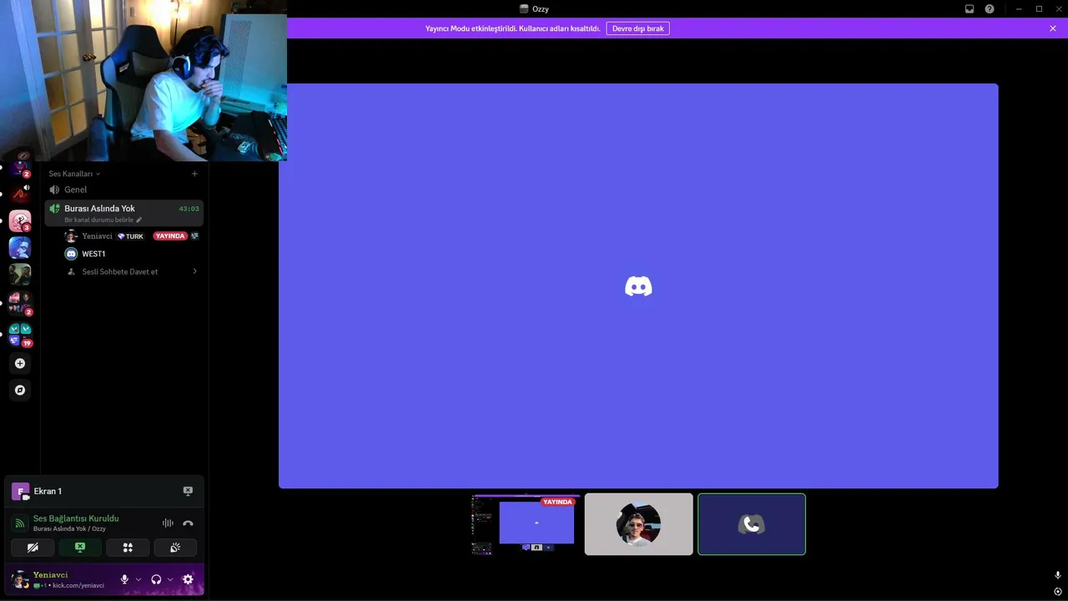
Task: Open the server with the 3 notification badge
Action: (x=20, y=220)
